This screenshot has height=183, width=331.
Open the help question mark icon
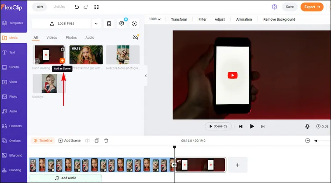point(274,7)
